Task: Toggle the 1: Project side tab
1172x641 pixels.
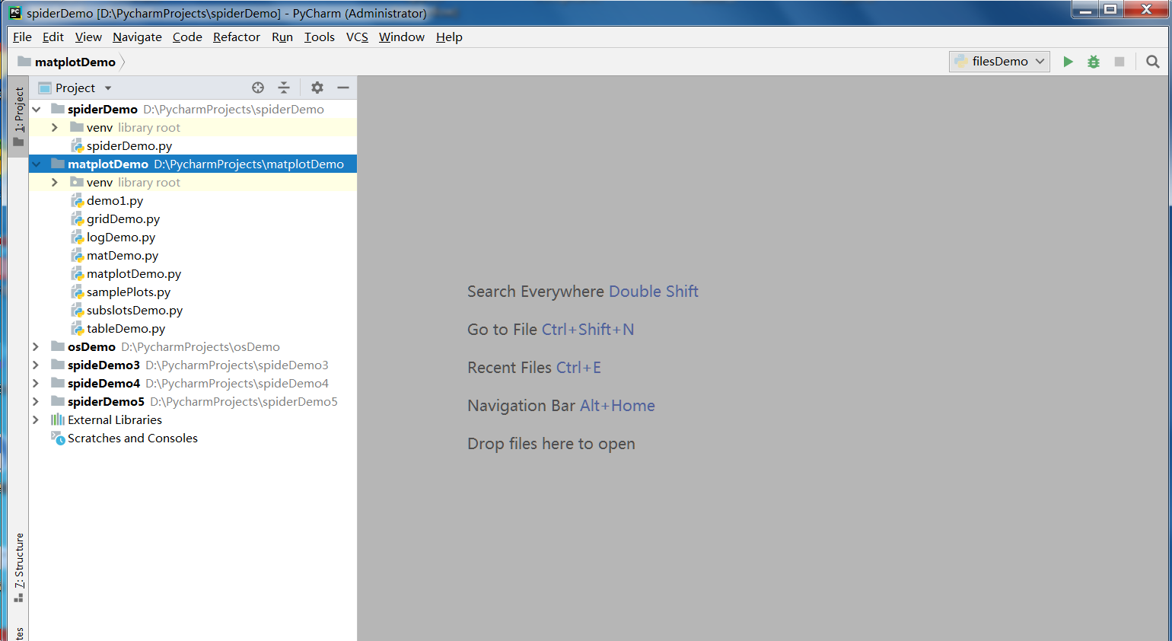Action: point(19,116)
